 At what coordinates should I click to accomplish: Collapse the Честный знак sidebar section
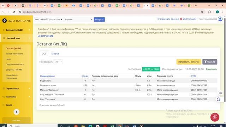[16, 38]
